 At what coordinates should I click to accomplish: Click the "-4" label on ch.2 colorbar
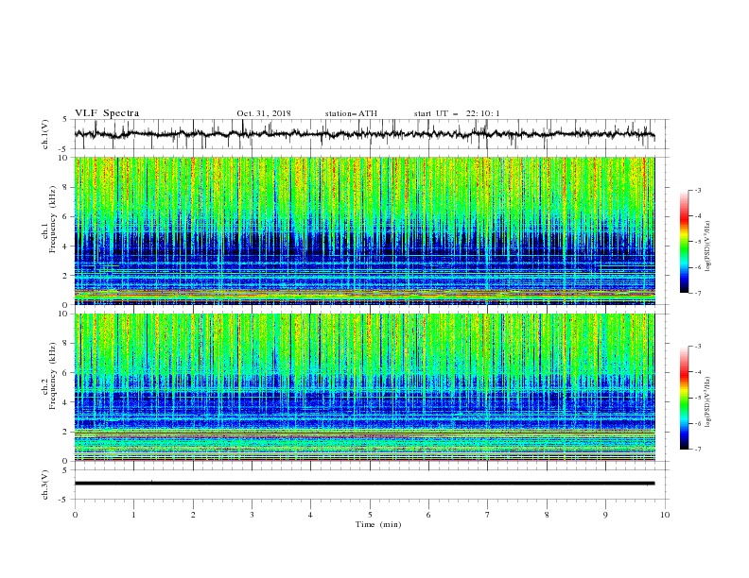pyautogui.click(x=697, y=372)
